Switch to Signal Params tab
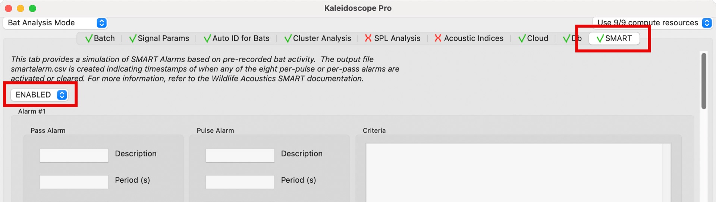The width and height of the screenshot is (716, 202). tap(159, 38)
